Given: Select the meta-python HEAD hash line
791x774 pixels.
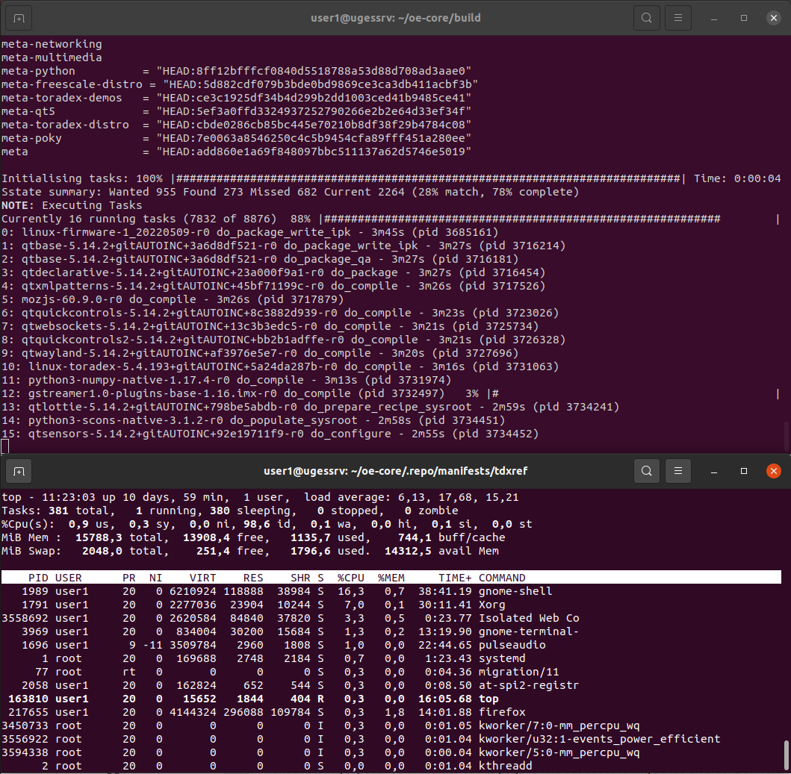Looking at the screenshot, I should pyautogui.click(x=236, y=71).
